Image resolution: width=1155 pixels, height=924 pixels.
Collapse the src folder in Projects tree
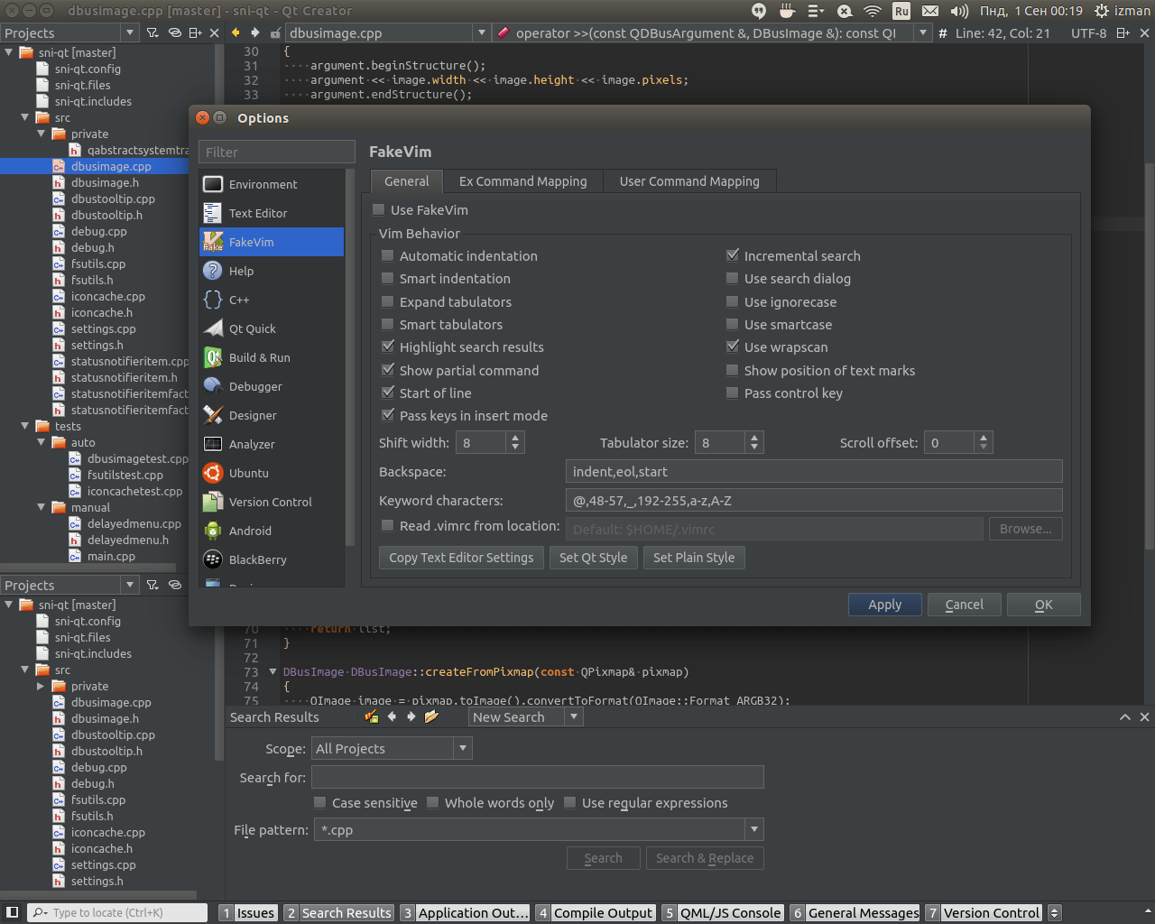(x=25, y=117)
